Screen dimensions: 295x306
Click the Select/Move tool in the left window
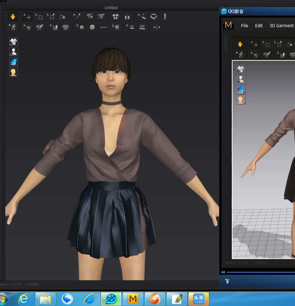pos(27,16)
